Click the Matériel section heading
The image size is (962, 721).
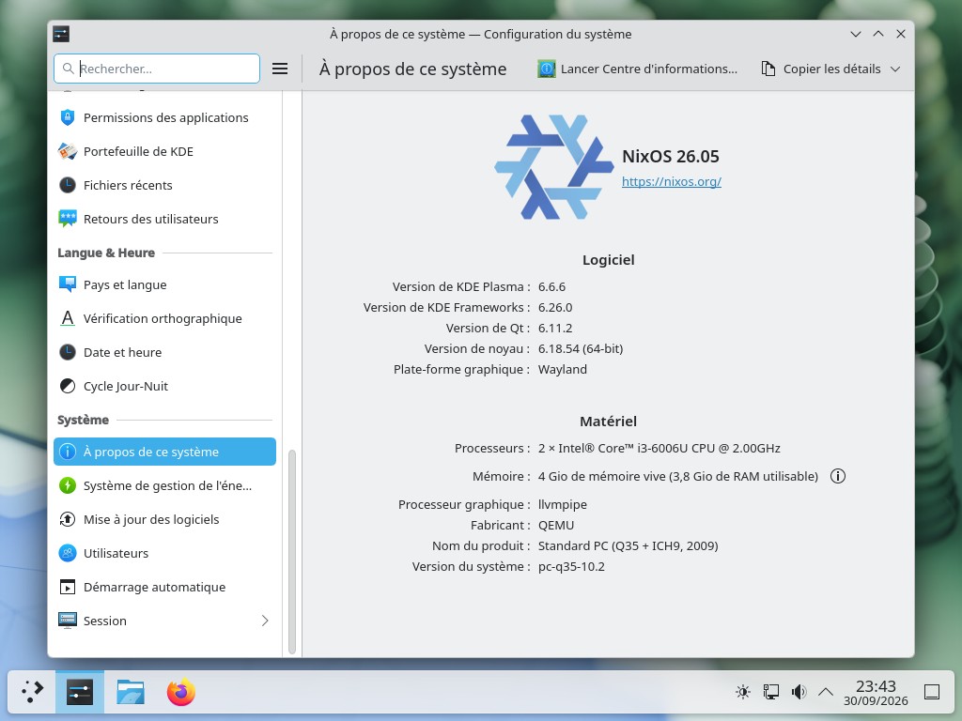[x=608, y=422]
